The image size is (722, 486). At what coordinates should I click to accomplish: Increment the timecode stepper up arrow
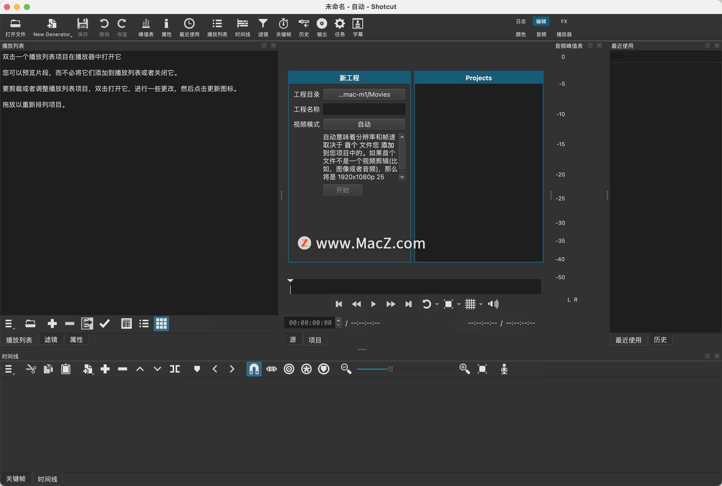click(x=338, y=320)
